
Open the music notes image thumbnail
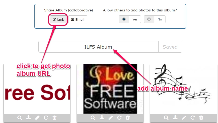[x=183, y=89]
